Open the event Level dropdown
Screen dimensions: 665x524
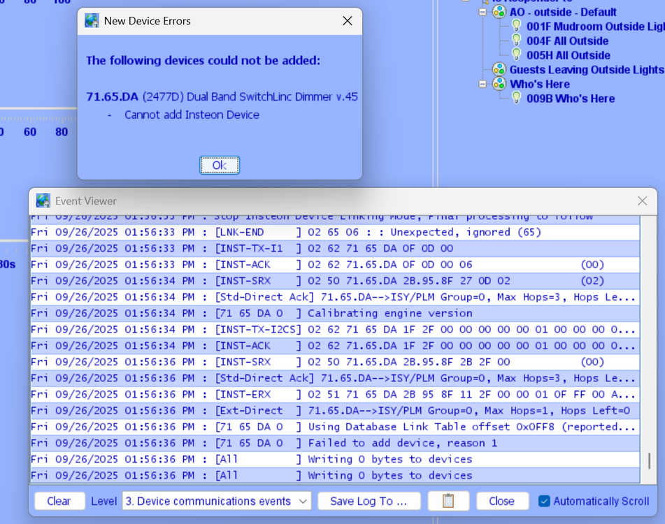217,501
